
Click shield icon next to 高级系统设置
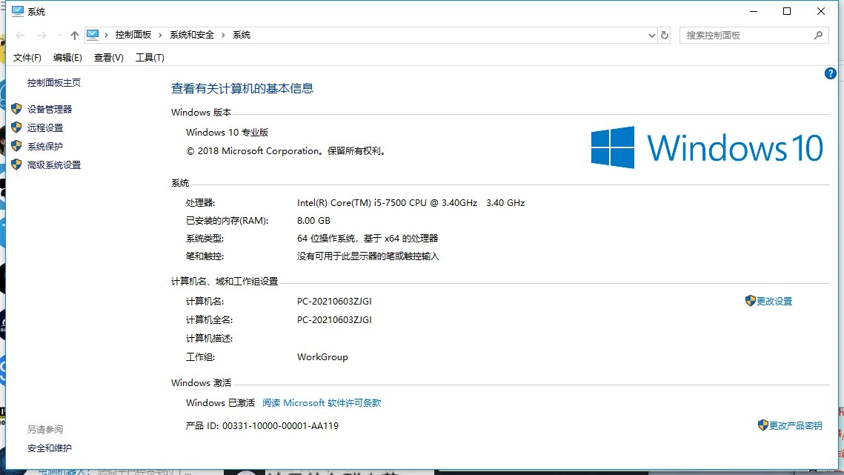pyautogui.click(x=17, y=165)
